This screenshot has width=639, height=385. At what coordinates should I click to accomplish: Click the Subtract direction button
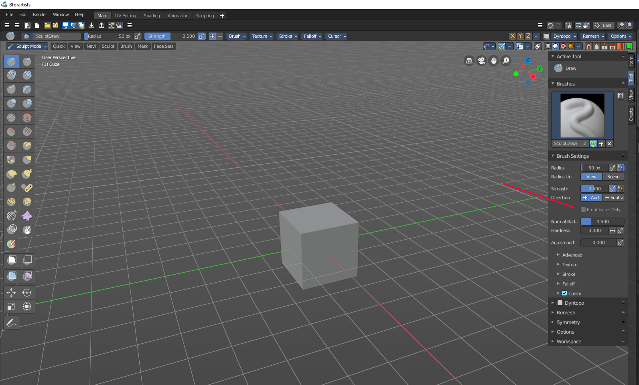pos(614,198)
